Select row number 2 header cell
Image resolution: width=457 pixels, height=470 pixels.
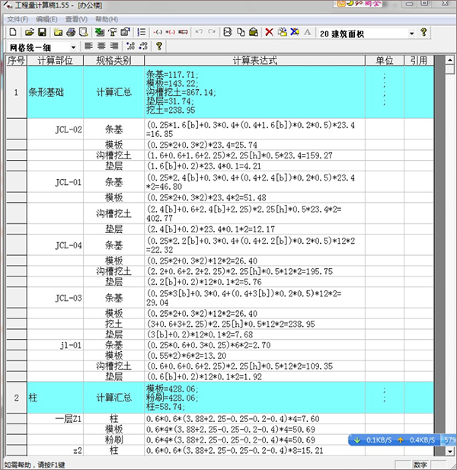(17, 398)
